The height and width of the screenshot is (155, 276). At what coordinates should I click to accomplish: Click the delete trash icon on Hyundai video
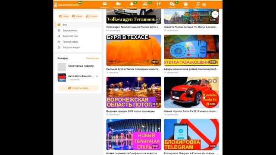coord(215,81)
